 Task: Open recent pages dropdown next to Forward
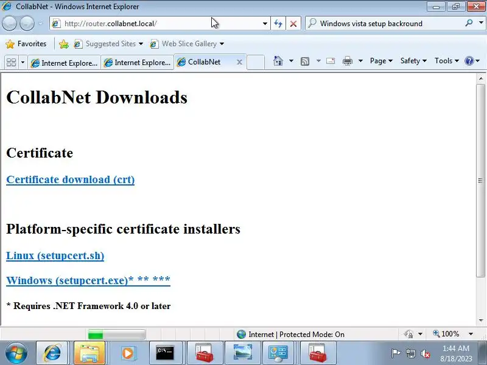pyautogui.click(x=40, y=23)
